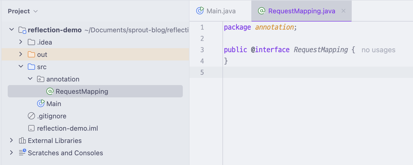Expand the Scratches and Consoles node
The height and width of the screenshot is (165, 413).
coord(11,152)
